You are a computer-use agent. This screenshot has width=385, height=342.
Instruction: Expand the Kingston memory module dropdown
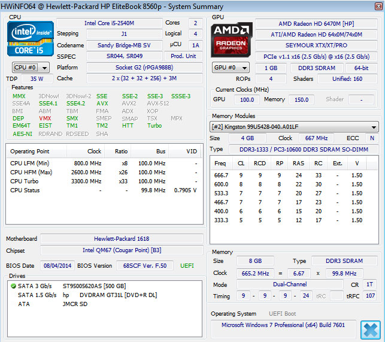(x=294, y=127)
